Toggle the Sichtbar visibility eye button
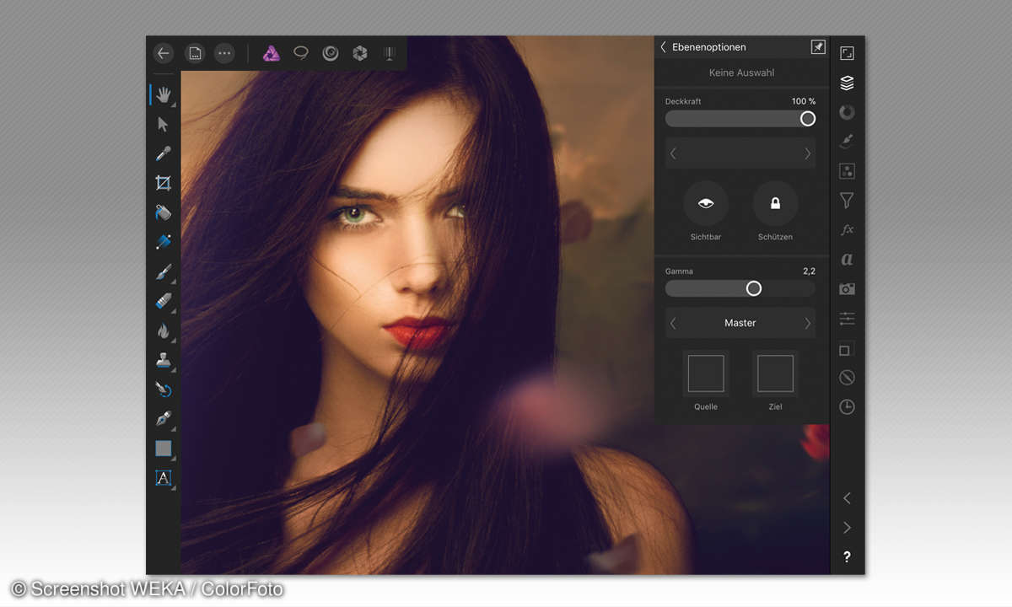1012x607 pixels. pyautogui.click(x=706, y=203)
